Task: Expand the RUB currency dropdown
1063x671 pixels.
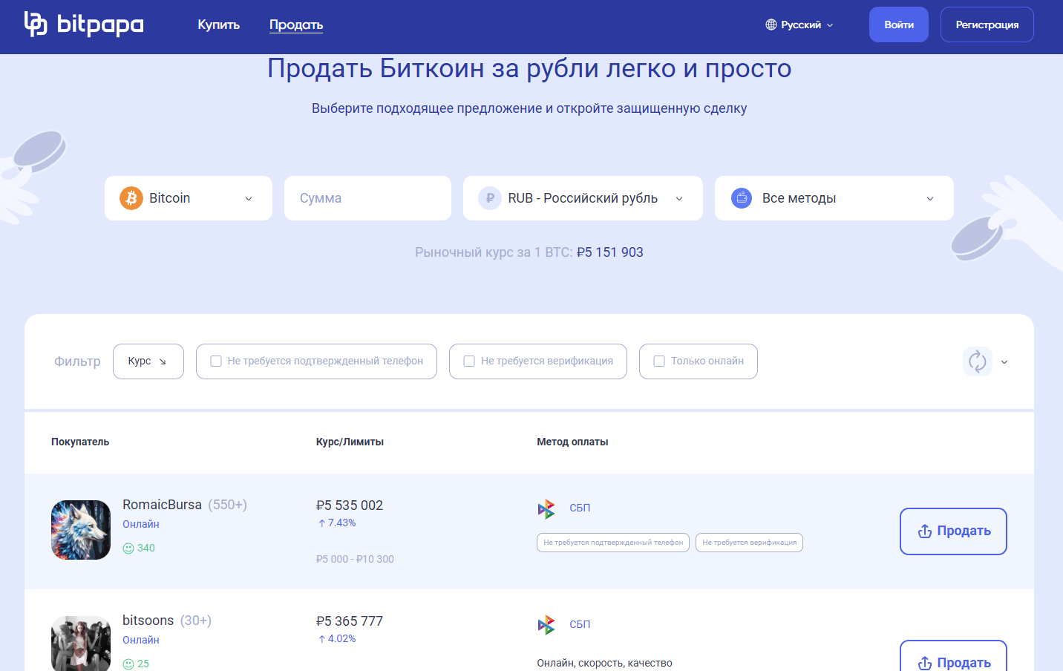Action: pos(583,198)
